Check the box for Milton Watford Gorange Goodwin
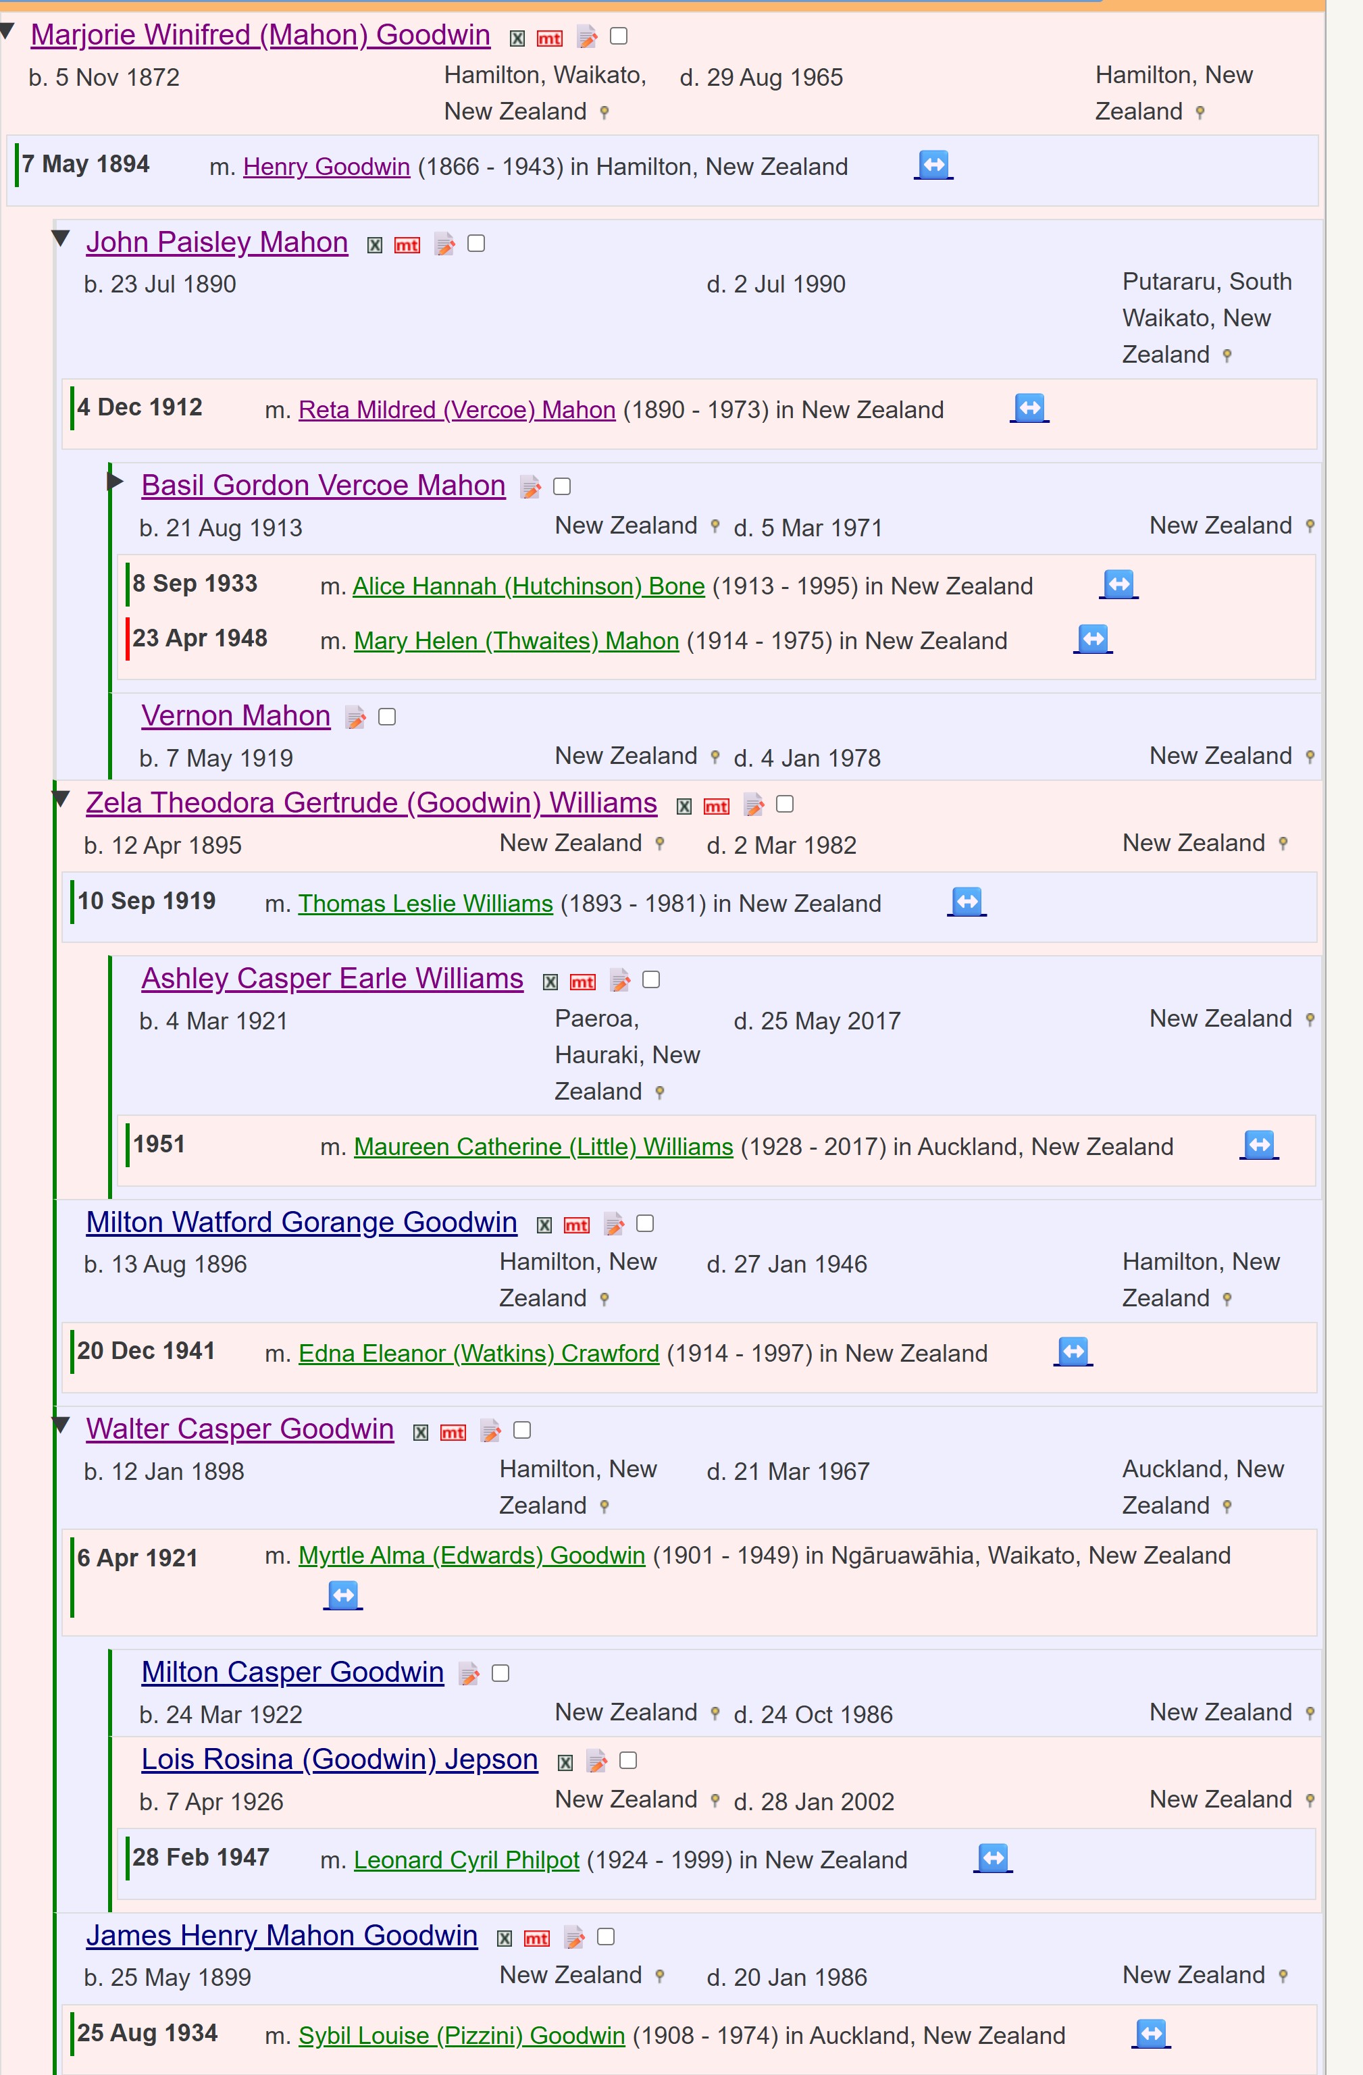 coord(645,1223)
